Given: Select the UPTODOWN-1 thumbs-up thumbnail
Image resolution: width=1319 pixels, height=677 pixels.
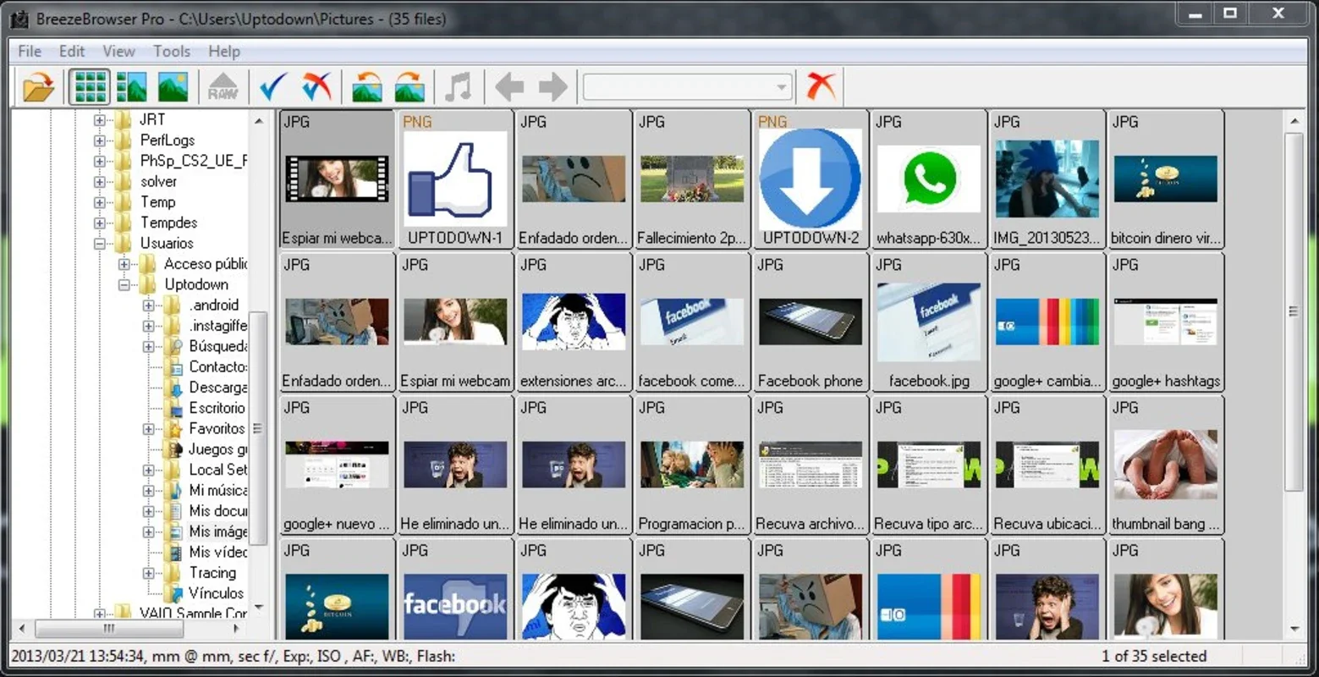Looking at the screenshot, I should pyautogui.click(x=455, y=179).
